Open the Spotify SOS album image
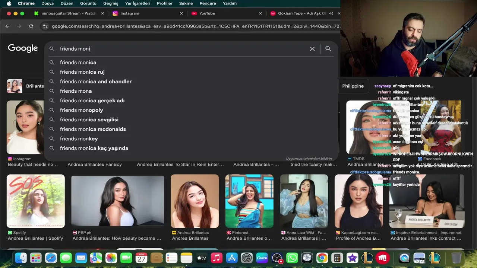 pos(36,201)
